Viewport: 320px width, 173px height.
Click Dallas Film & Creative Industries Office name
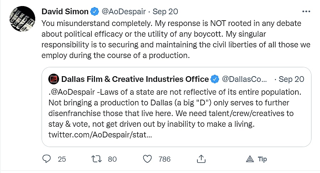pos(135,79)
